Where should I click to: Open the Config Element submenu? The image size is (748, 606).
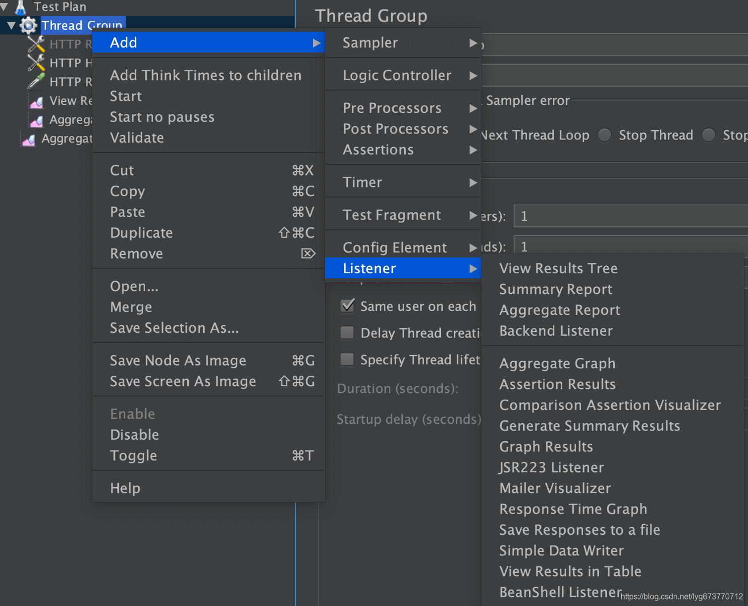(x=403, y=248)
